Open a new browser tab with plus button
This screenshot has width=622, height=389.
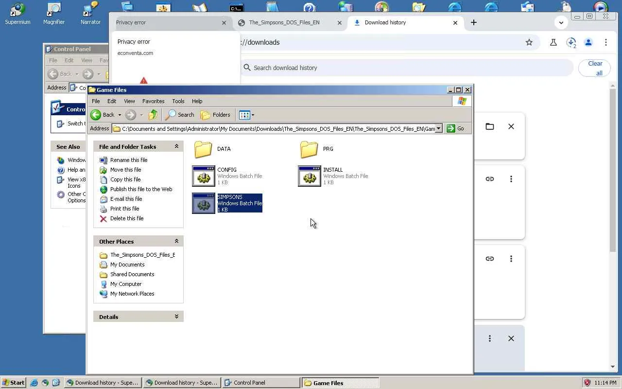pyautogui.click(x=474, y=22)
